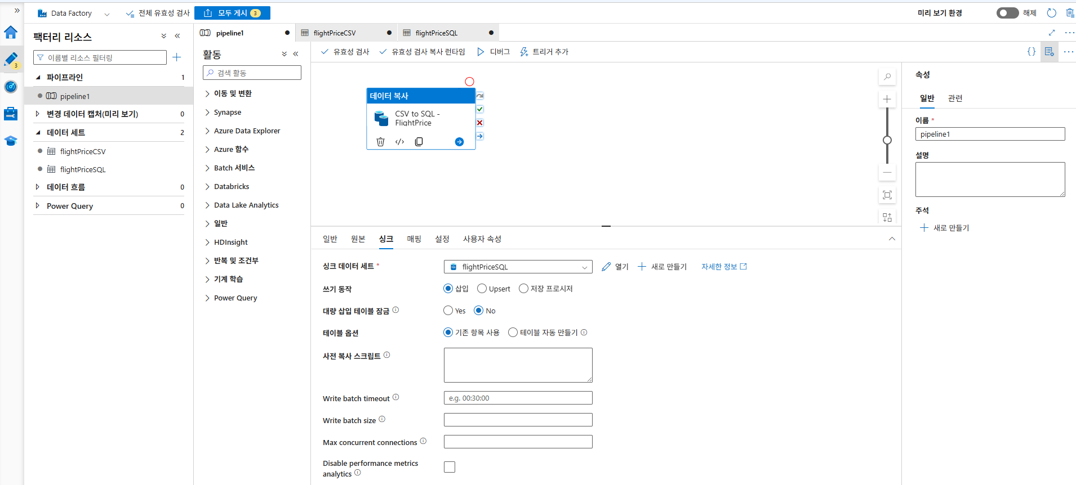Open the flightPriceCSV editor tab
Viewport: 1076px width, 485px height.
point(346,33)
